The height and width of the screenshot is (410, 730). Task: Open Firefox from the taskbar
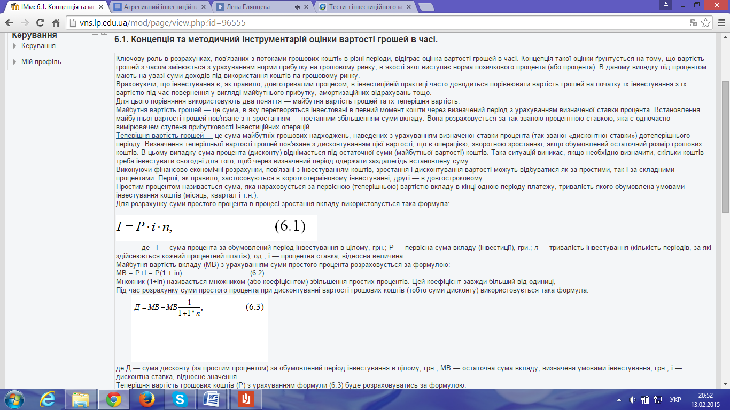click(146, 399)
